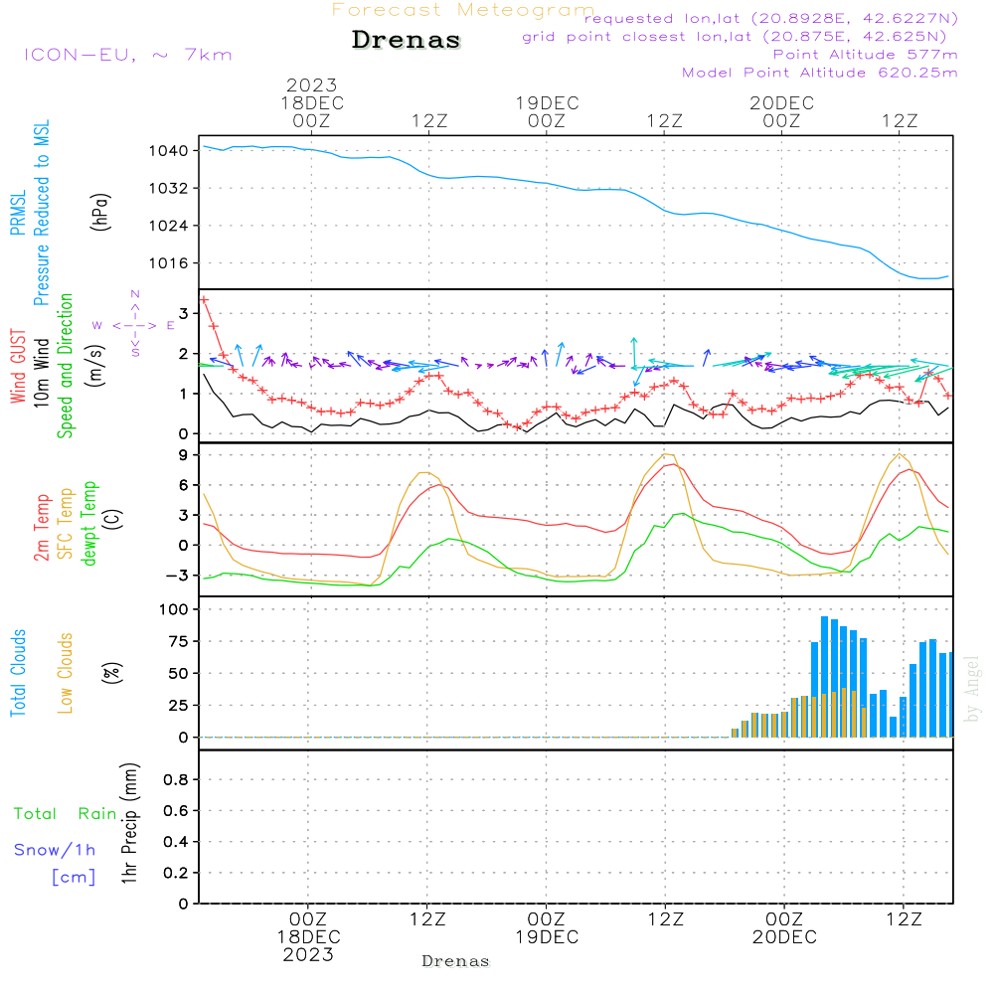This screenshot has width=994, height=994.
Task: Click the "1040" pressure tick value
Action: [168, 151]
